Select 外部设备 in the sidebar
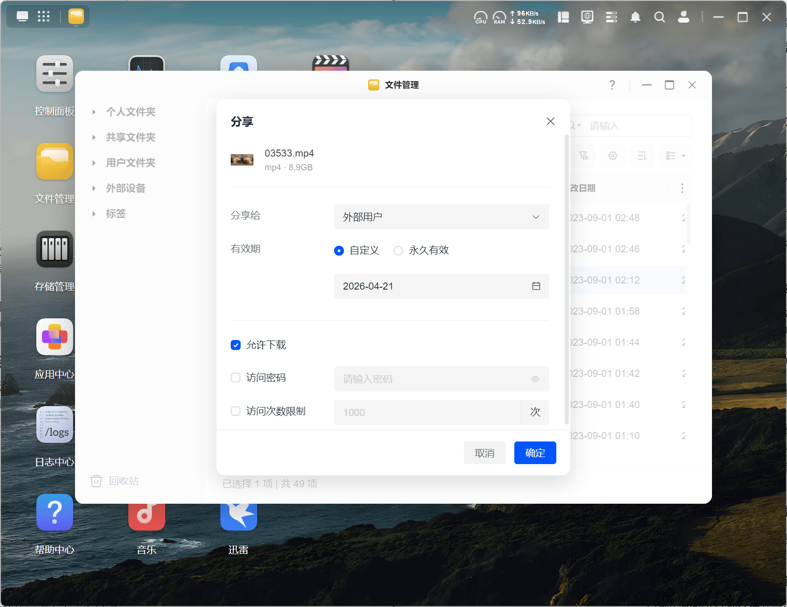This screenshot has height=607, width=787. click(x=126, y=189)
